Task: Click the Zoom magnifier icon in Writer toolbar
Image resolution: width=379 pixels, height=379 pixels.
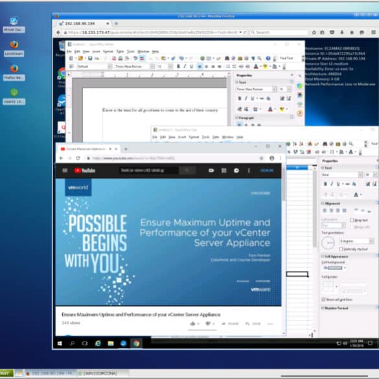Action: pyautogui.click(x=259, y=58)
